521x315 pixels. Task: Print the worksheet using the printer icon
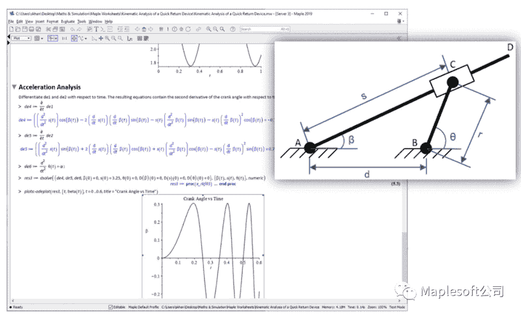point(31,29)
